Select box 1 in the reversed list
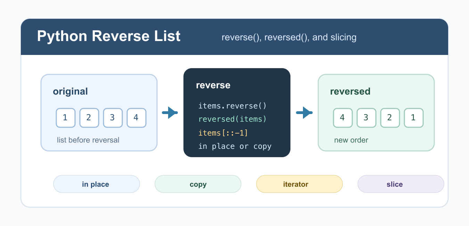 coord(413,118)
